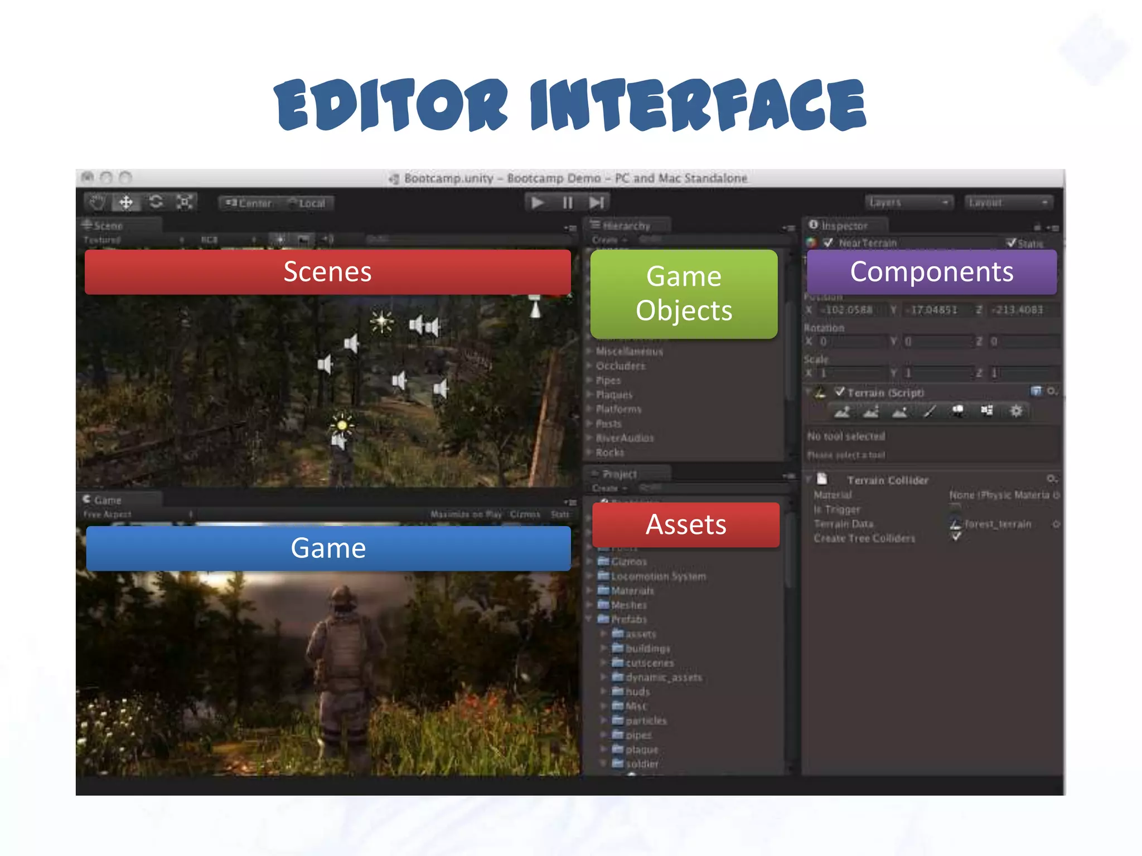This screenshot has width=1142, height=856.
Task: Open the Scene panel options menu
Action: [570, 228]
